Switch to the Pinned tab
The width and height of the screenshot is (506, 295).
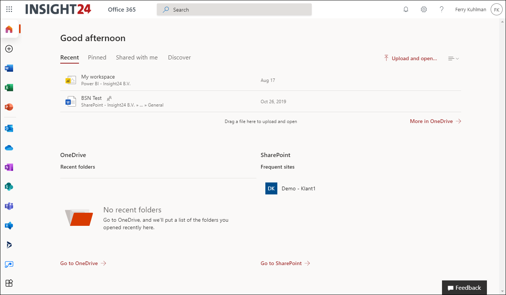(97, 58)
